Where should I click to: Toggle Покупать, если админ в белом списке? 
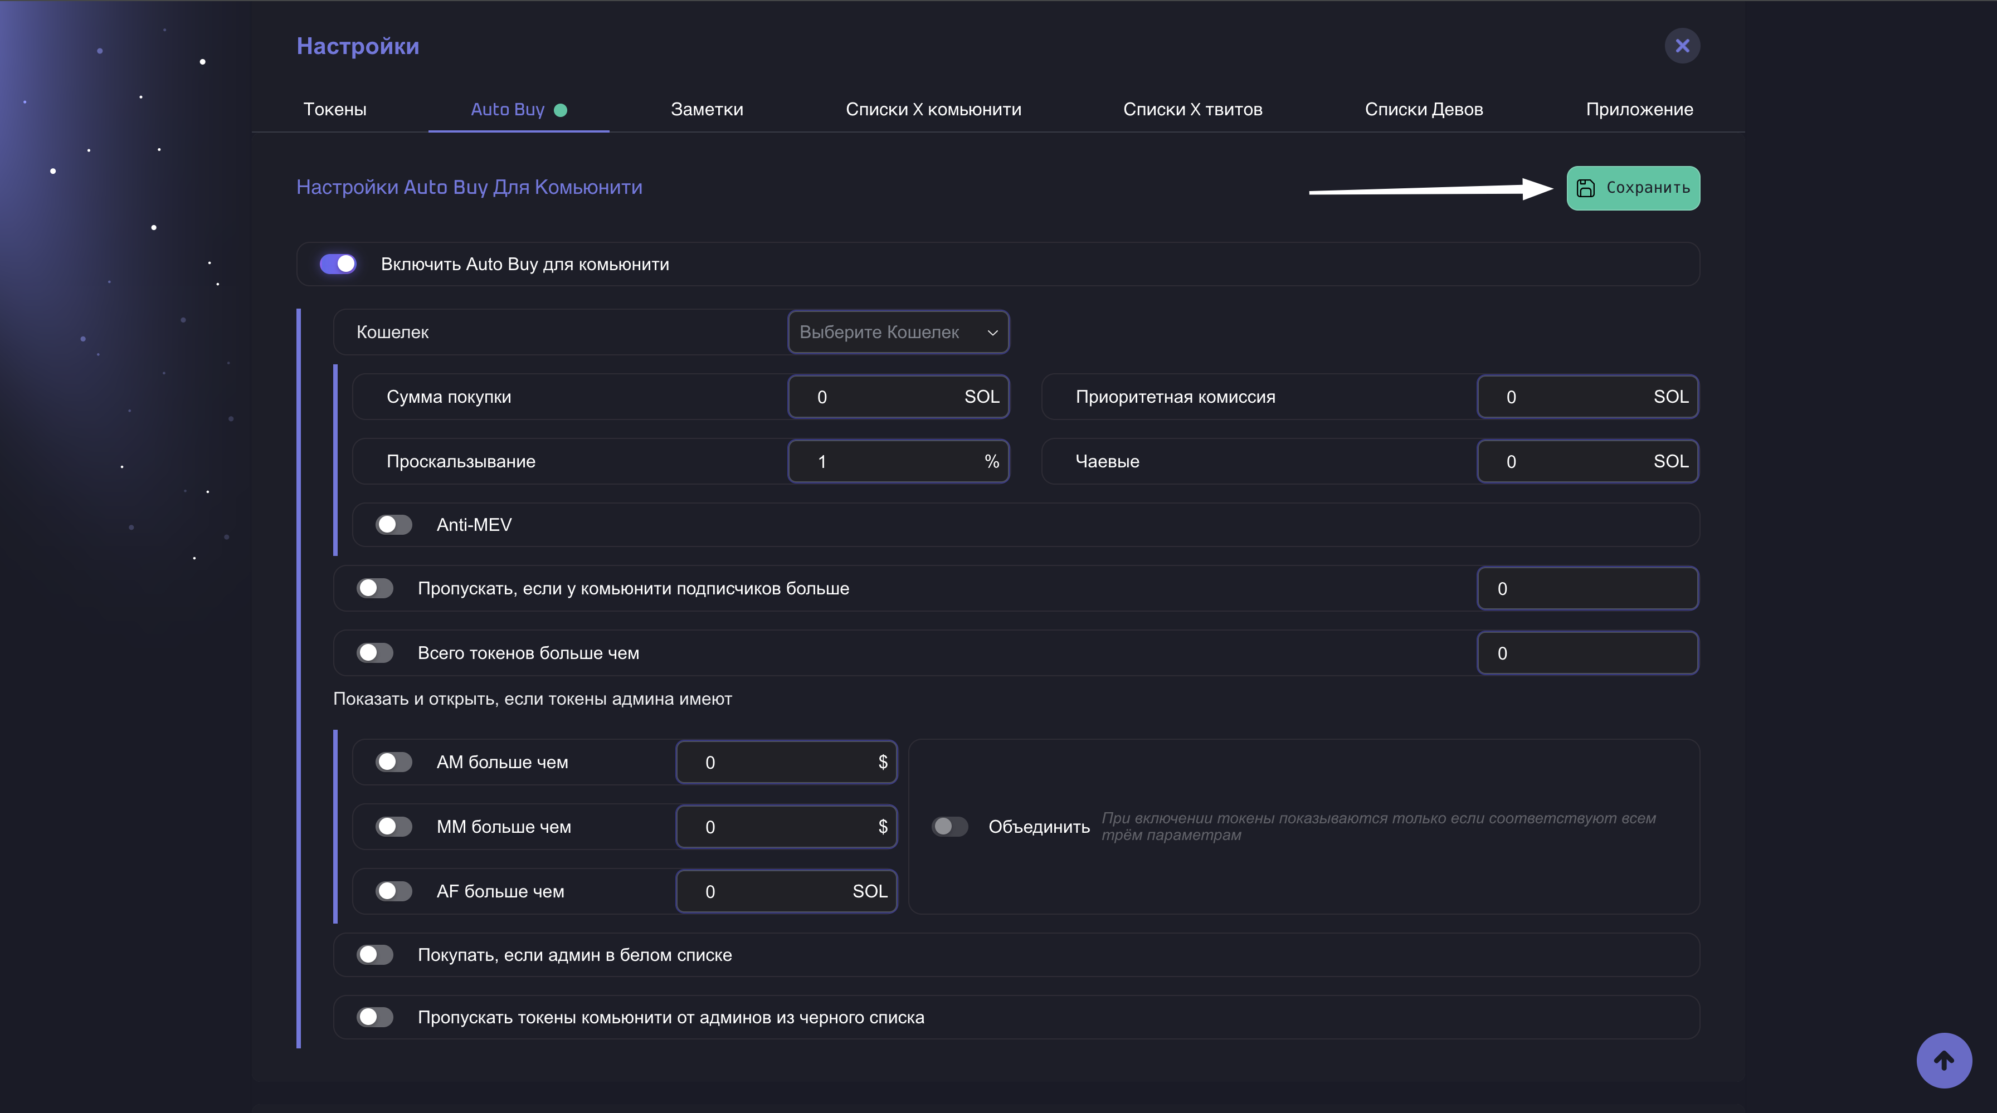click(375, 955)
